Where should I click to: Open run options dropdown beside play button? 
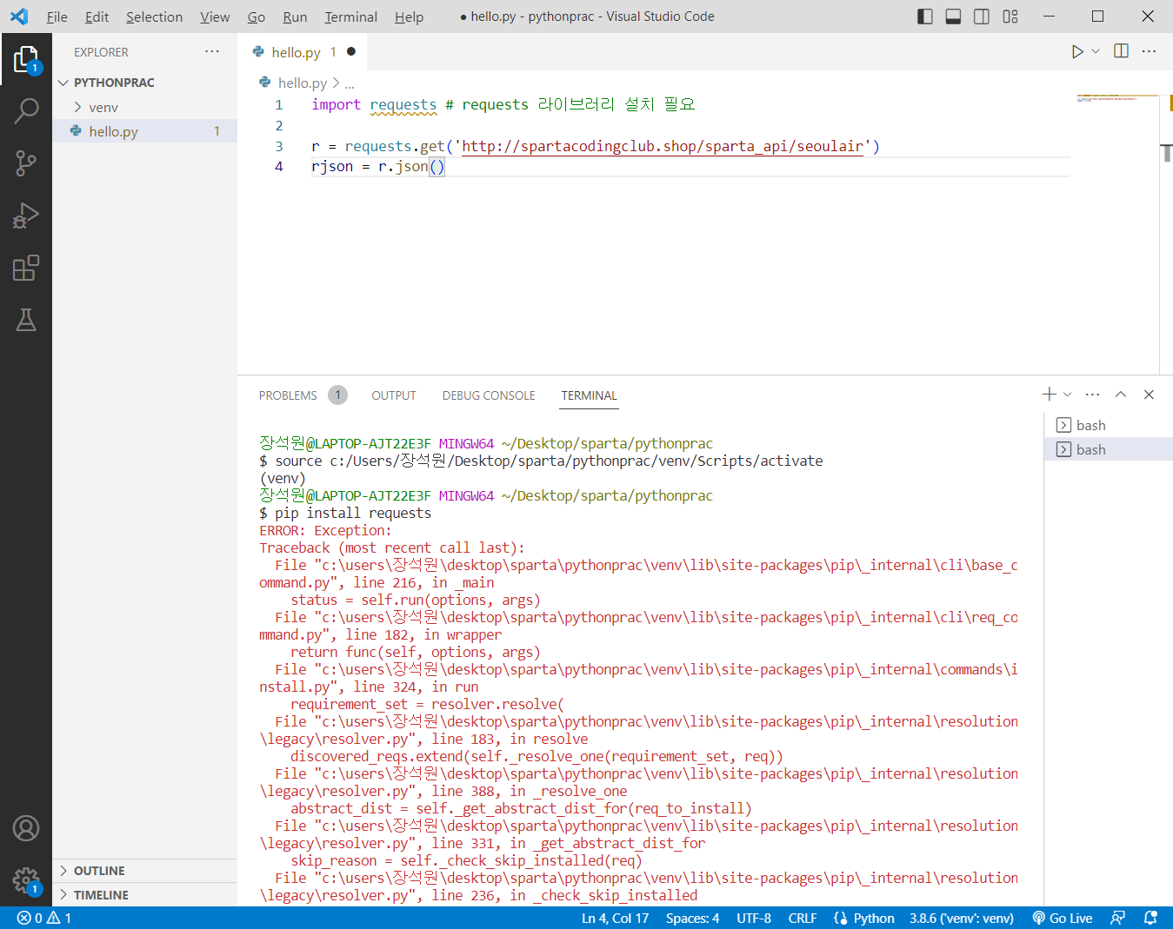pos(1096,51)
